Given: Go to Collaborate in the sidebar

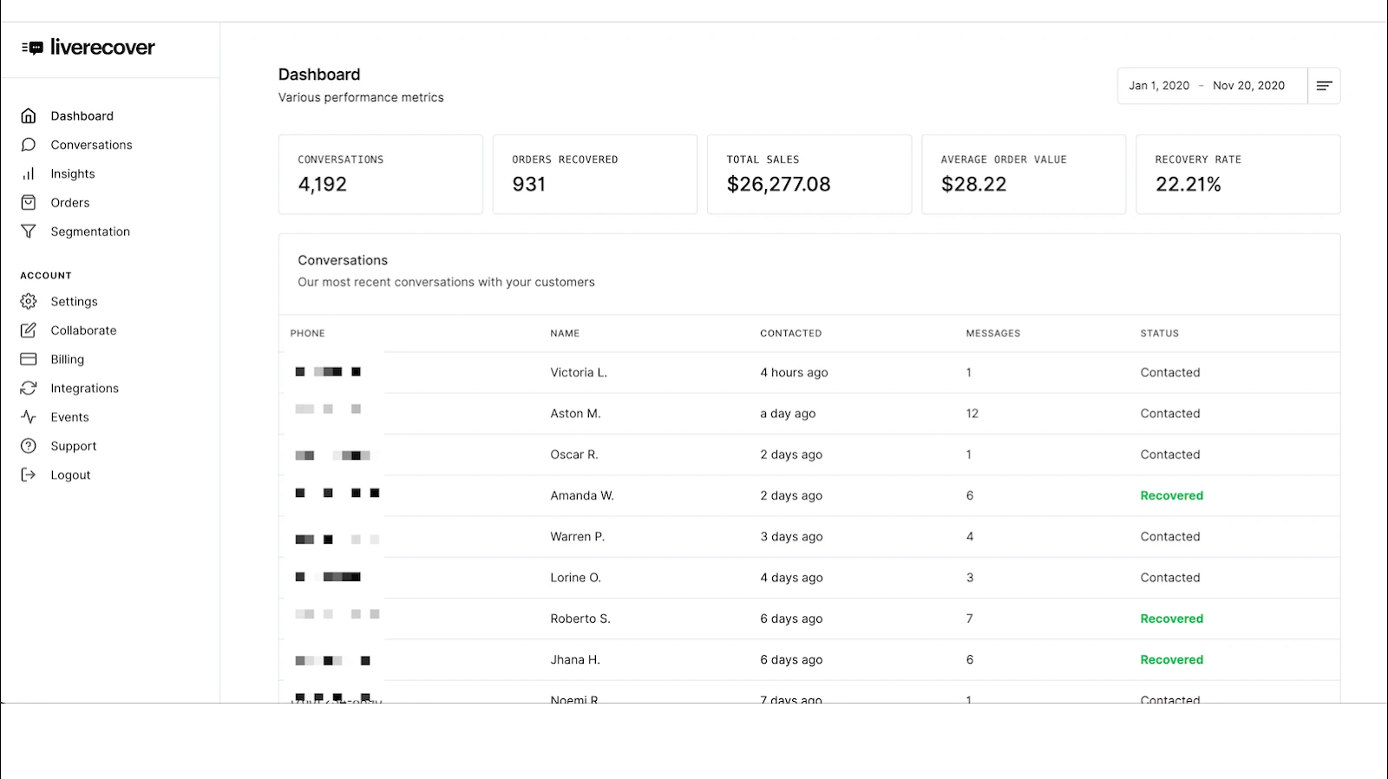Looking at the screenshot, I should [83, 331].
